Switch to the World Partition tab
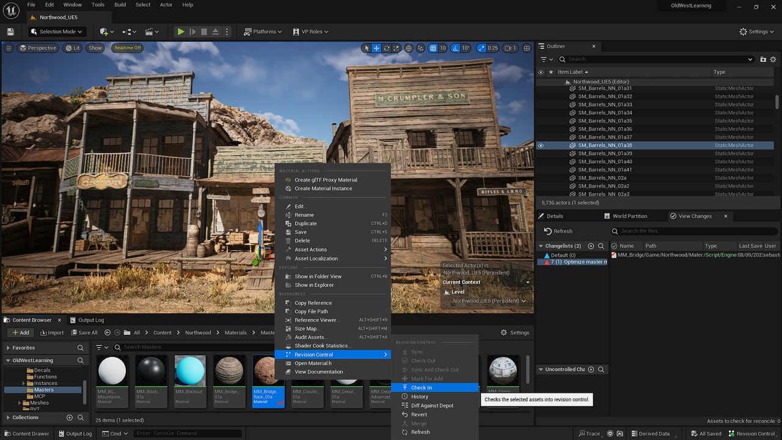 (x=629, y=216)
